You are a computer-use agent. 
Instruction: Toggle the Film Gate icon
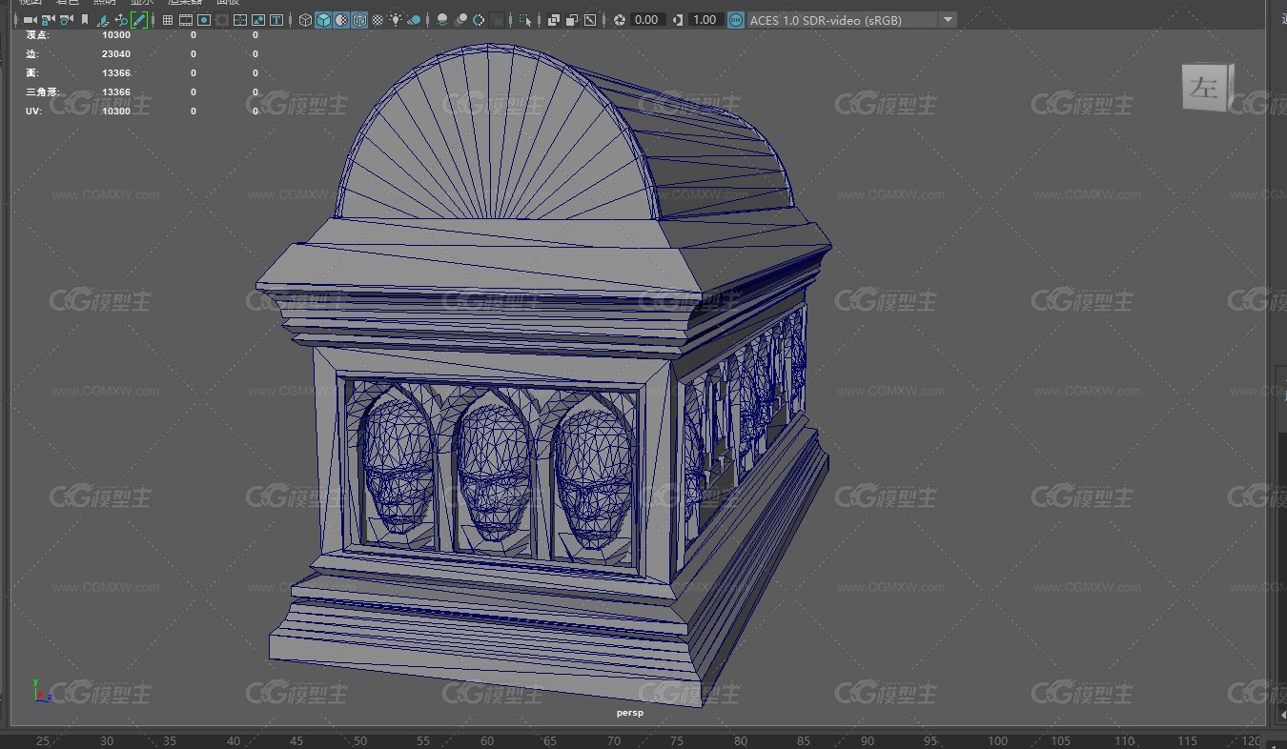(185, 20)
